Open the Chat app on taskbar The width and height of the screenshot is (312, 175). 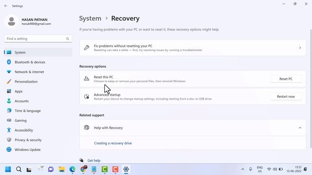pos(51,169)
